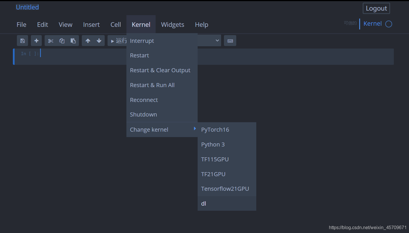Select Shutdown in the Kernel menu
The image size is (409, 233).
(x=162, y=115)
